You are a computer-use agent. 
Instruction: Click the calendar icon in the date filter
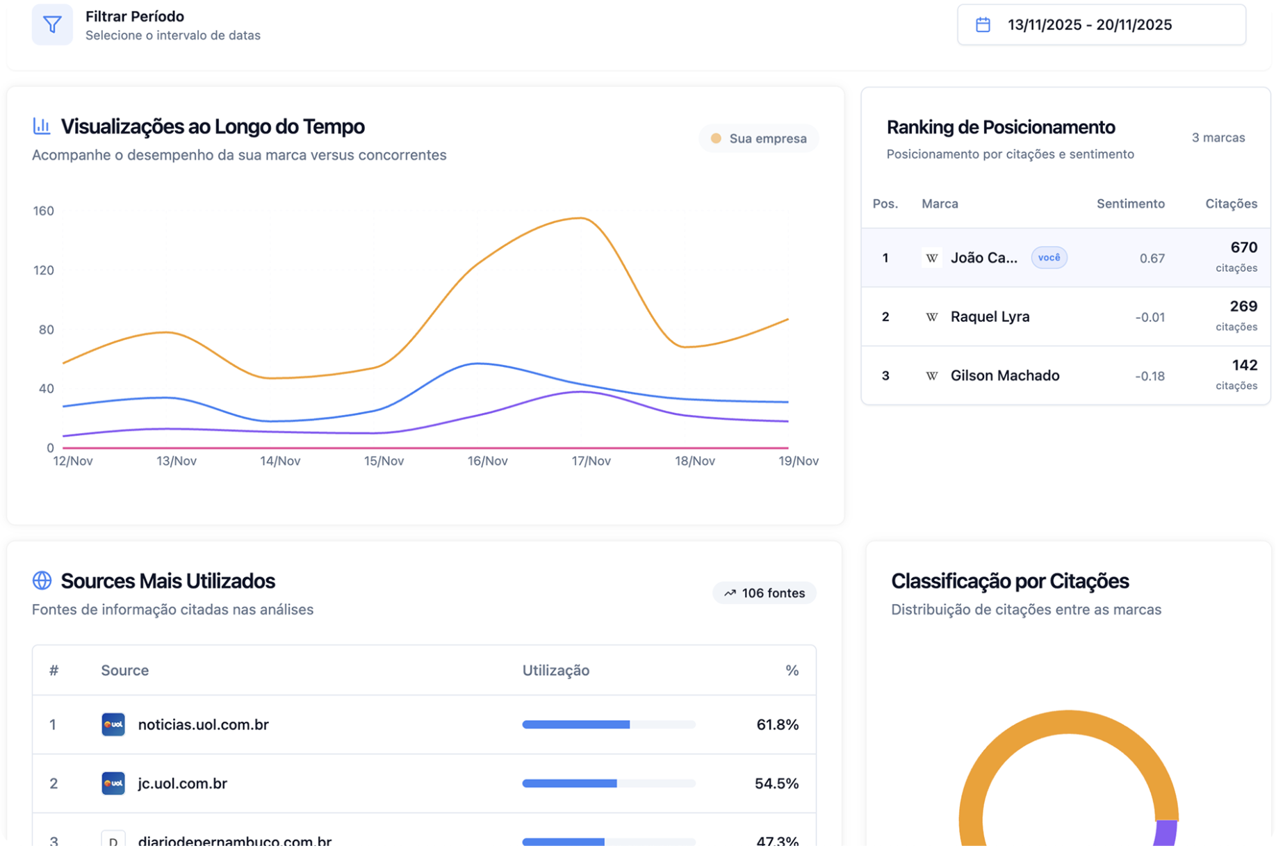pos(983,24)
